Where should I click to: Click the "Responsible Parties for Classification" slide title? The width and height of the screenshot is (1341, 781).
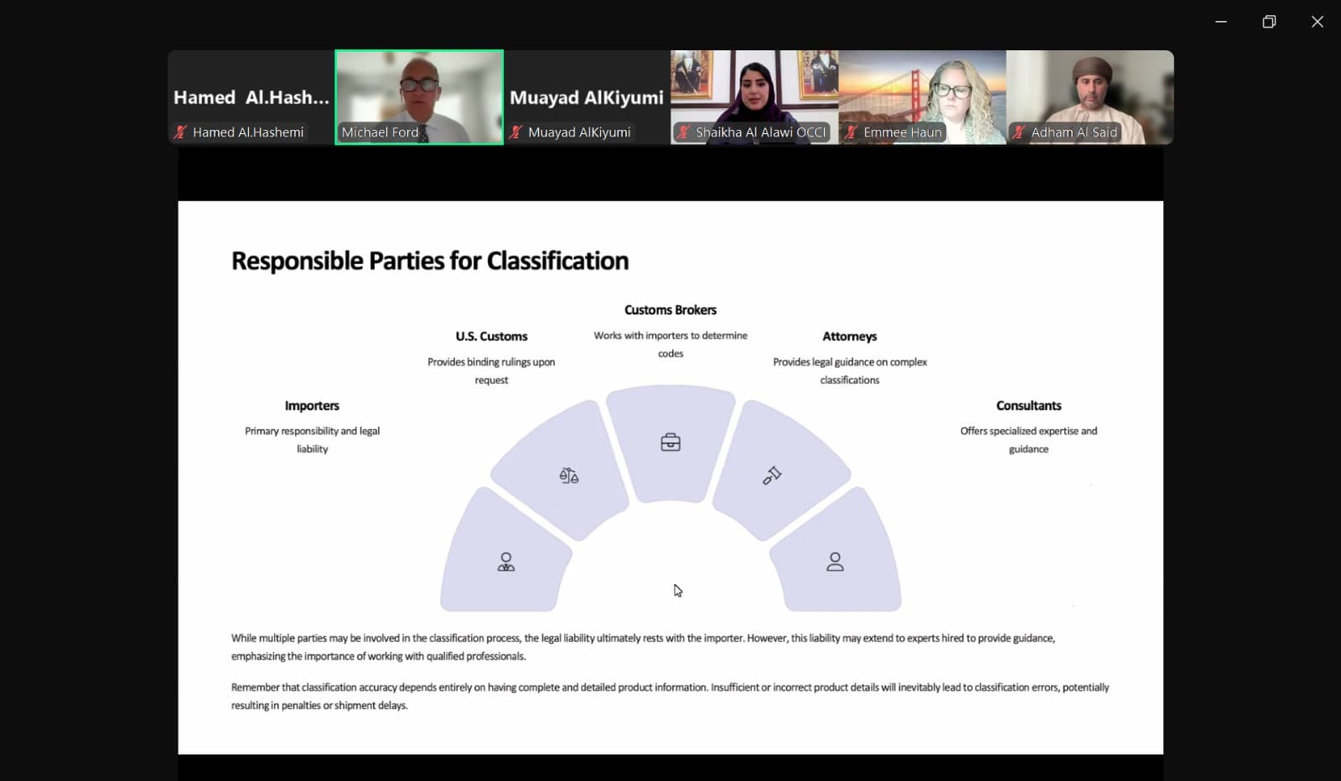point(429,261)
